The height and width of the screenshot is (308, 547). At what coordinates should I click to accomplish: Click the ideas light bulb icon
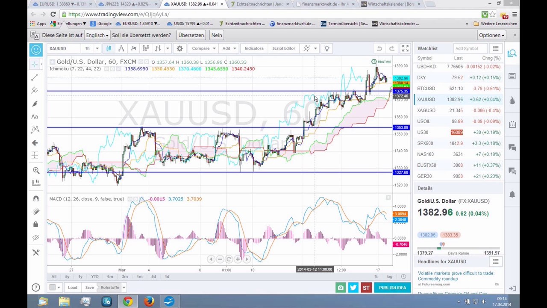326,48
